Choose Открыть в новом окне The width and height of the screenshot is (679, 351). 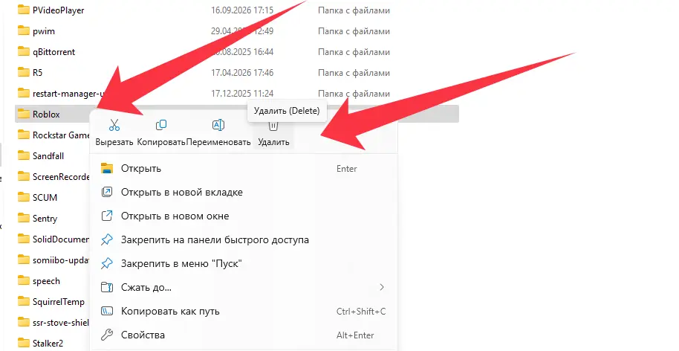tap(244, 216)
